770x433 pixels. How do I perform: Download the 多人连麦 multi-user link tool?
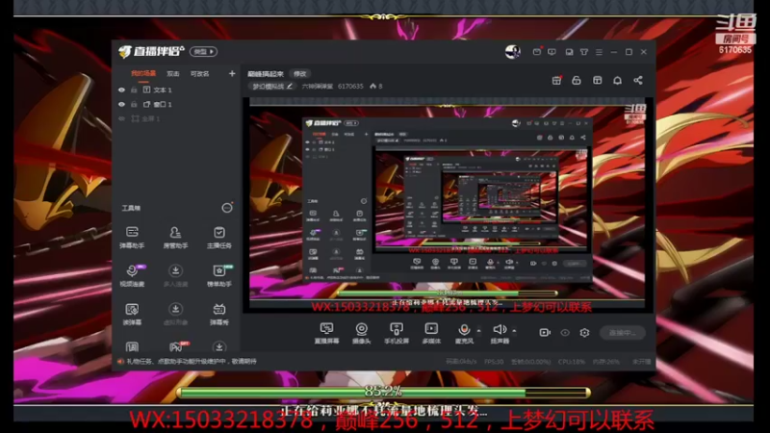coord(175,275)
